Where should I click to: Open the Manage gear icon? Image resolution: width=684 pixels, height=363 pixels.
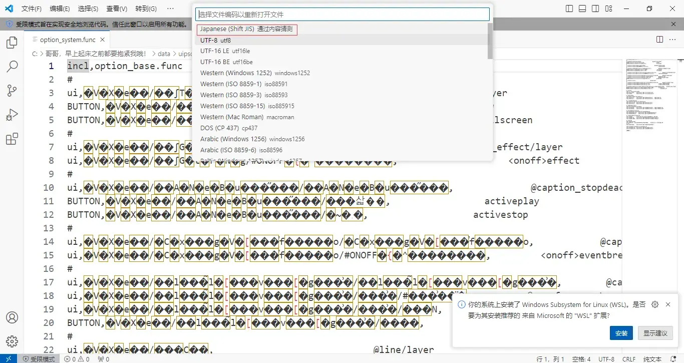click(12, 341)
